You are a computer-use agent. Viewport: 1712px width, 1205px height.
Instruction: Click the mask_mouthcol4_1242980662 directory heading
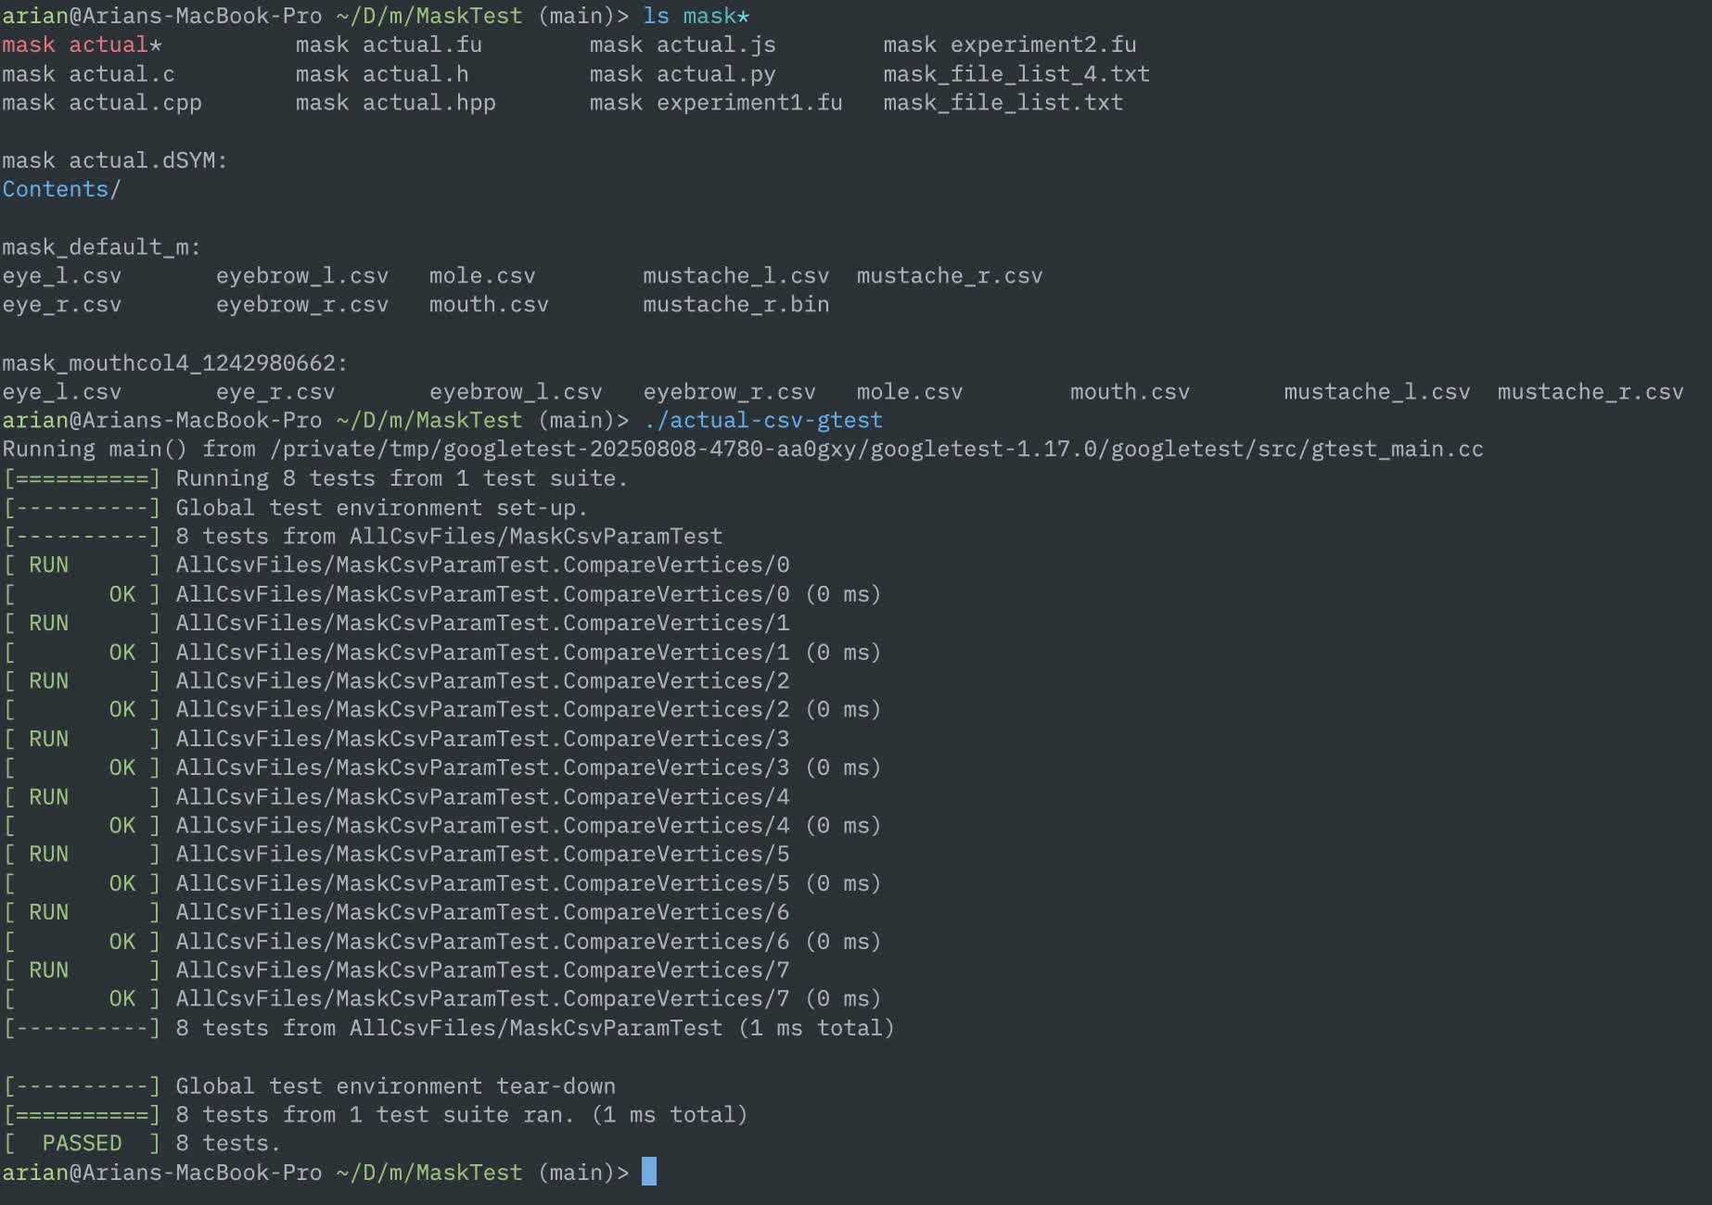click(174, 363)
